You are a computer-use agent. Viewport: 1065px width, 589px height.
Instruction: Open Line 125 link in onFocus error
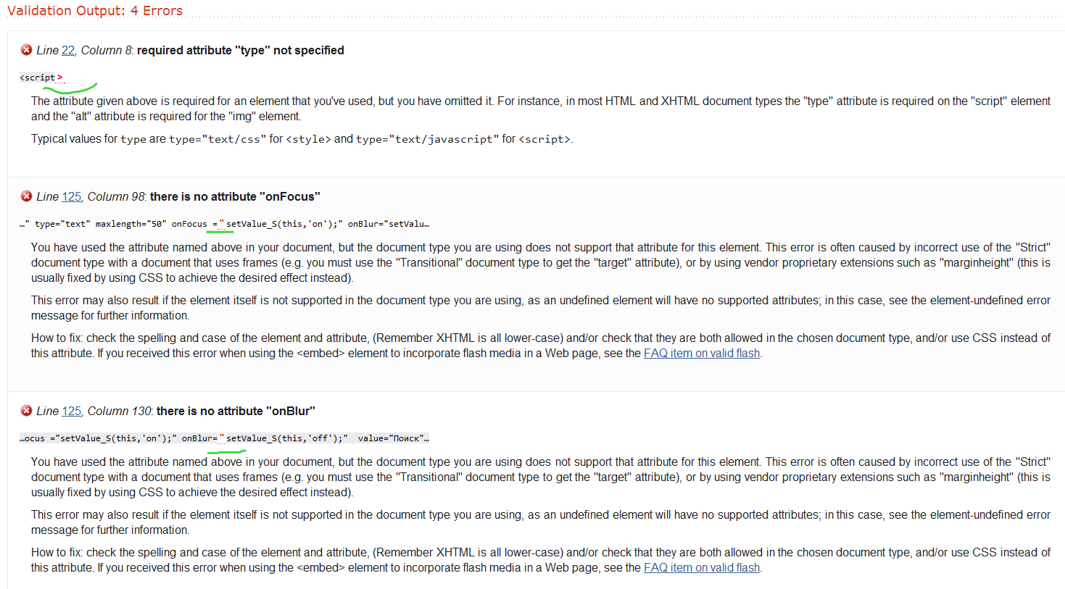pyautogui.click(x=72, y=196)
